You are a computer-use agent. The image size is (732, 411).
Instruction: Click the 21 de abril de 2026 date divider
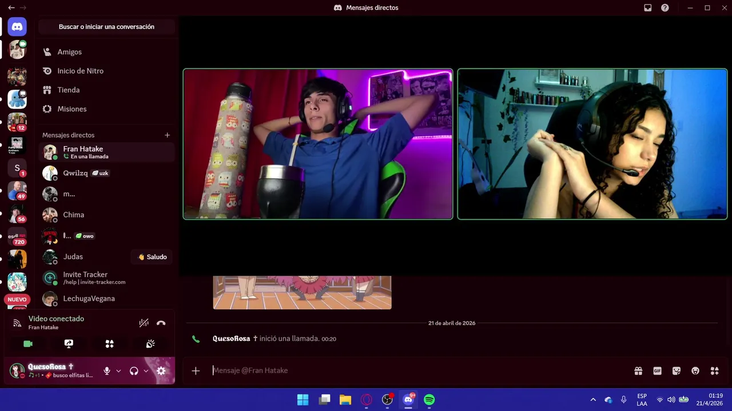452,323
